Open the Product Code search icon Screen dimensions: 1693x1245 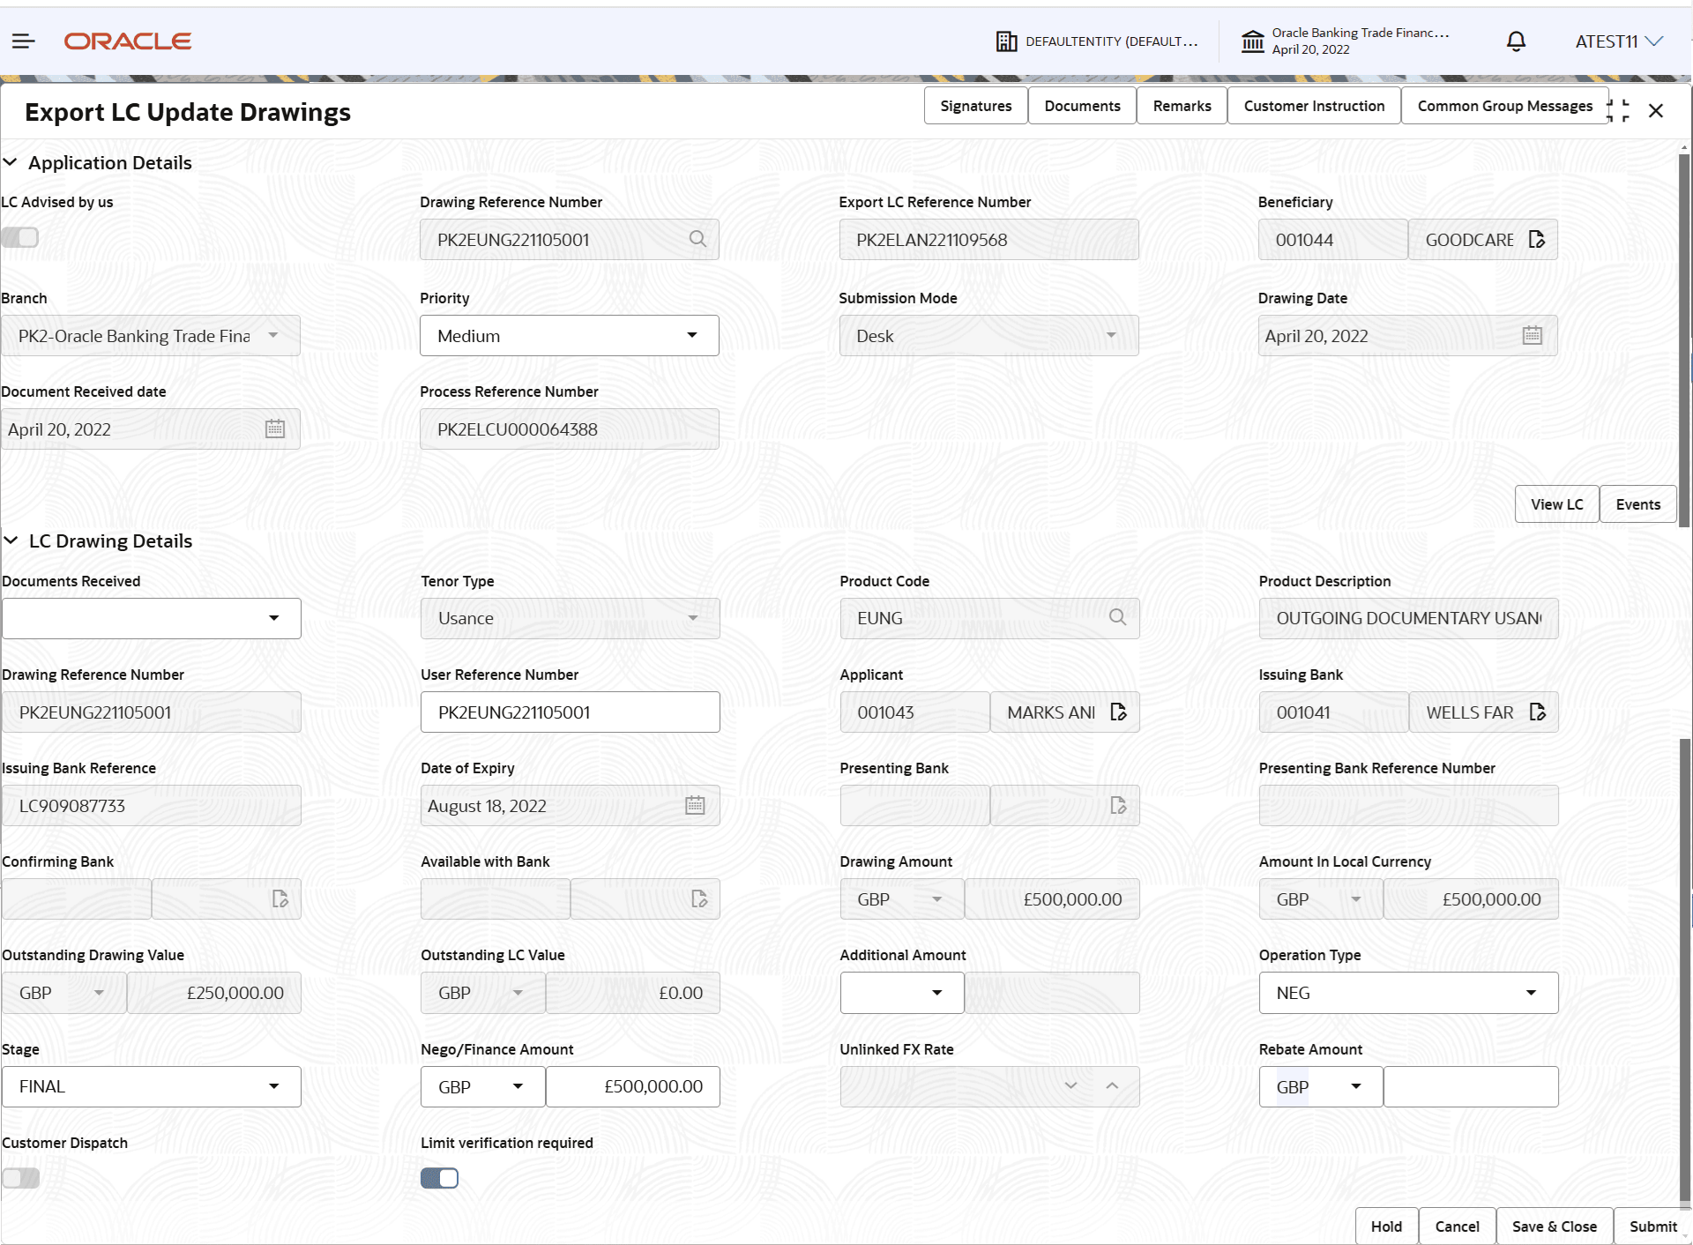pyautogui.click(x=1117, y=618)
